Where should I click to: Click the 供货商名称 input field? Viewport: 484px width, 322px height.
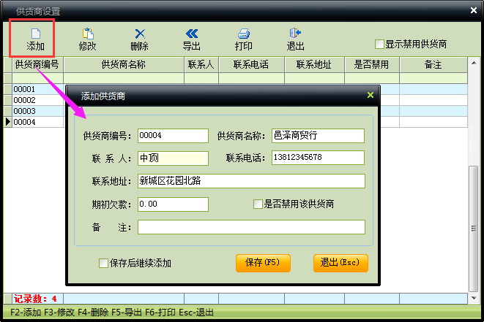pyautogui.click(x=317, y=136)
